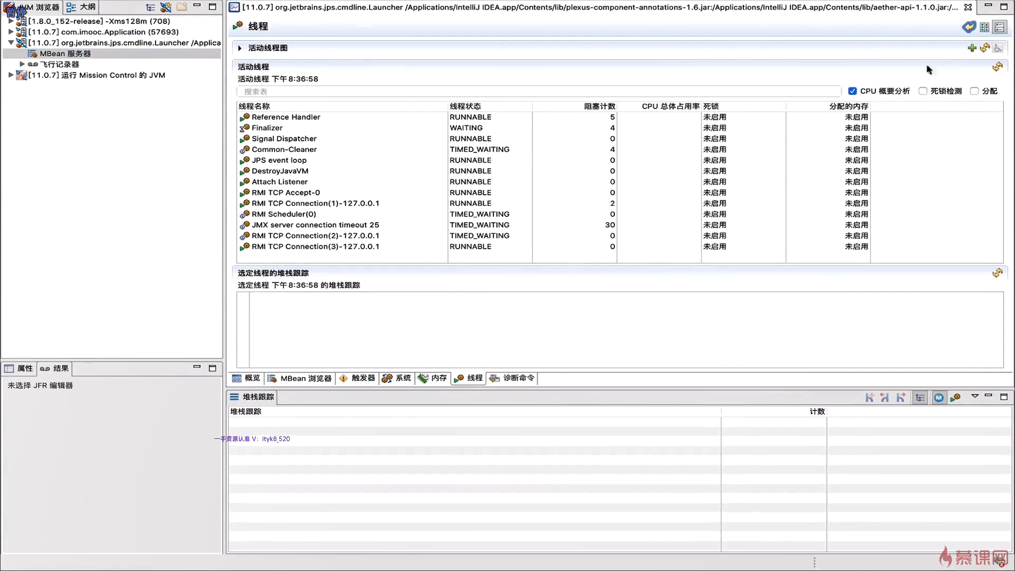Click list layout icon in top-right corner
The width and height of the screenshot is (1015, 571).
coord(1000,27)
